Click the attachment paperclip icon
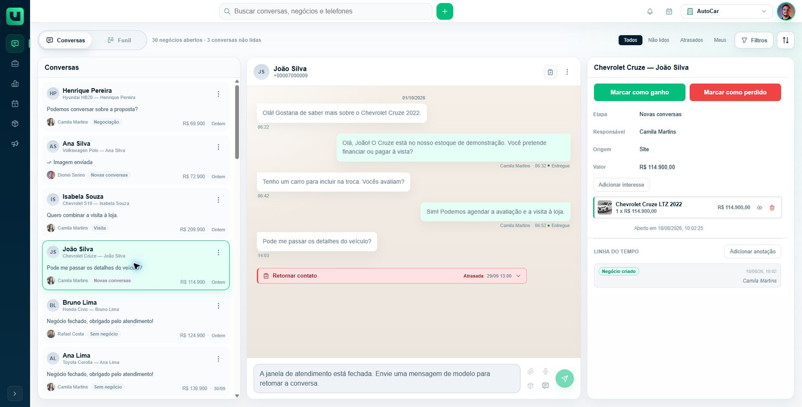This screenshot has width=802, height=407. point(530,371)
